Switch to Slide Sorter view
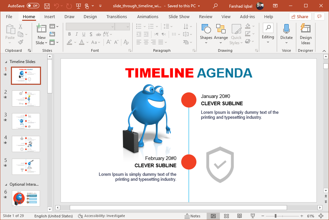 [x=226, y=216]
